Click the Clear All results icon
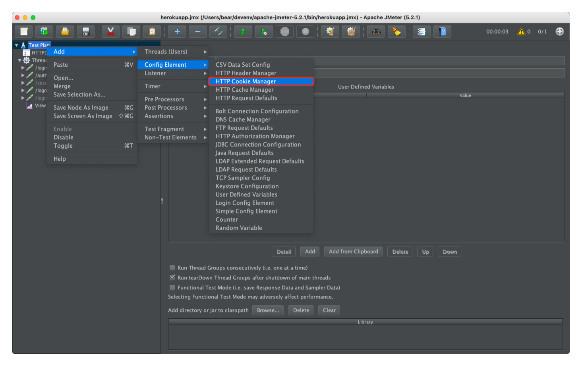 coord(351,31)
